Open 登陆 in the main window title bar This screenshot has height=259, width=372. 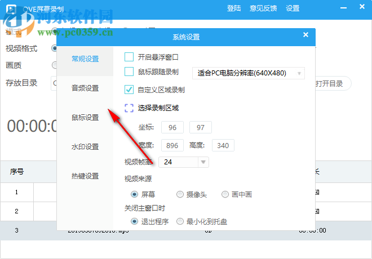click(x=234, y=8)
